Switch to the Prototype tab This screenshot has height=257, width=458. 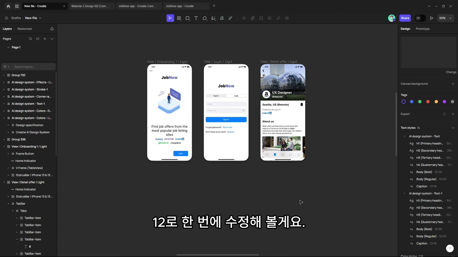422,29
